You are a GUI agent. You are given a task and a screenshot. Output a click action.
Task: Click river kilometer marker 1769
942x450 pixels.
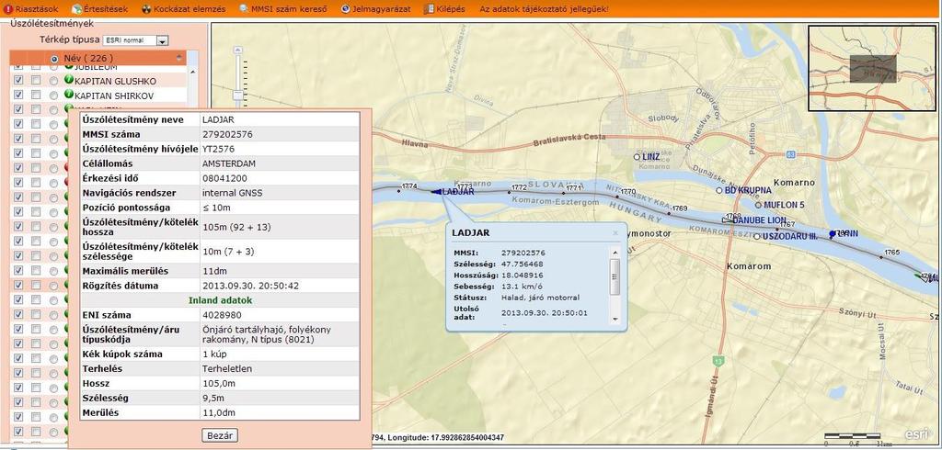670,212
